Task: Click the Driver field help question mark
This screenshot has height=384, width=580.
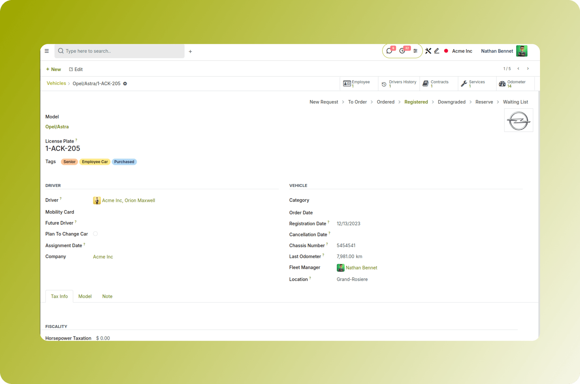Action: (61, 199)
